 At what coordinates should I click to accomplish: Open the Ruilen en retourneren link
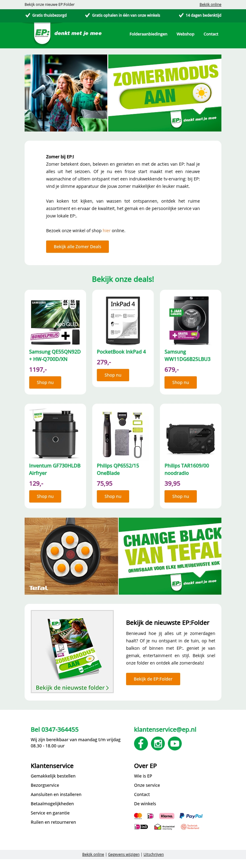pos(53,822)
